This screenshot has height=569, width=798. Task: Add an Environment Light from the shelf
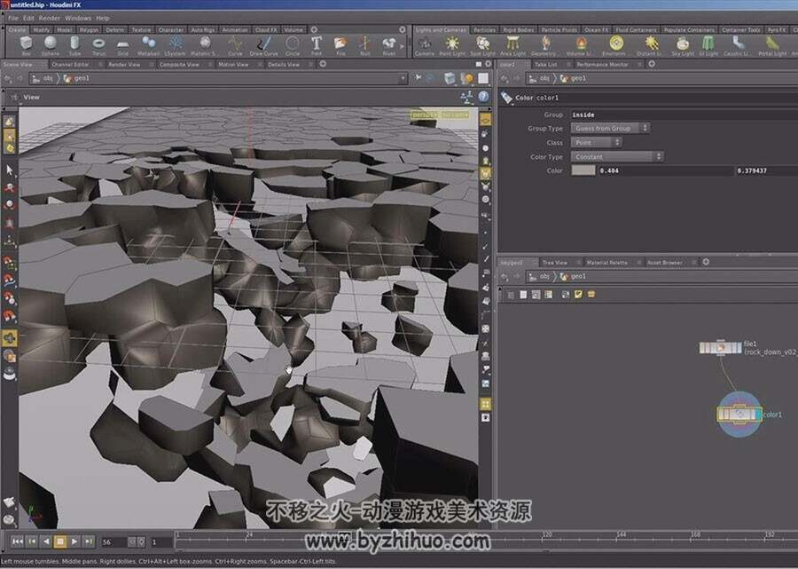616,45
